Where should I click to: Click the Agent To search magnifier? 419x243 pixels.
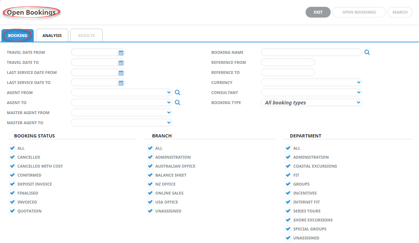(177, 103)
